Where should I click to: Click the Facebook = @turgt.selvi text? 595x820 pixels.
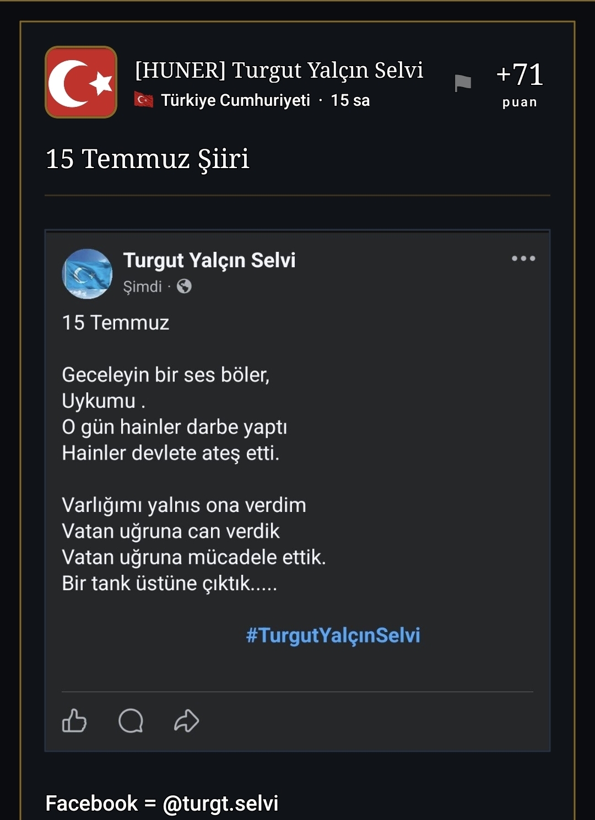pyautogui.click(x=161, y=803)
